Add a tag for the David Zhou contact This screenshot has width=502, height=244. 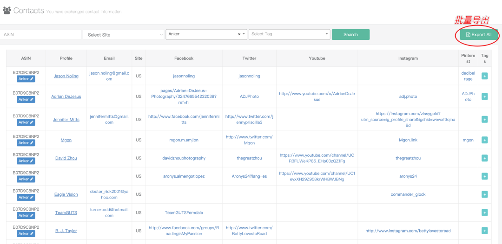click(x=484, y=158)
